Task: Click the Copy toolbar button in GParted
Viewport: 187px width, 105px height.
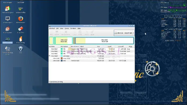Action: 74,33
